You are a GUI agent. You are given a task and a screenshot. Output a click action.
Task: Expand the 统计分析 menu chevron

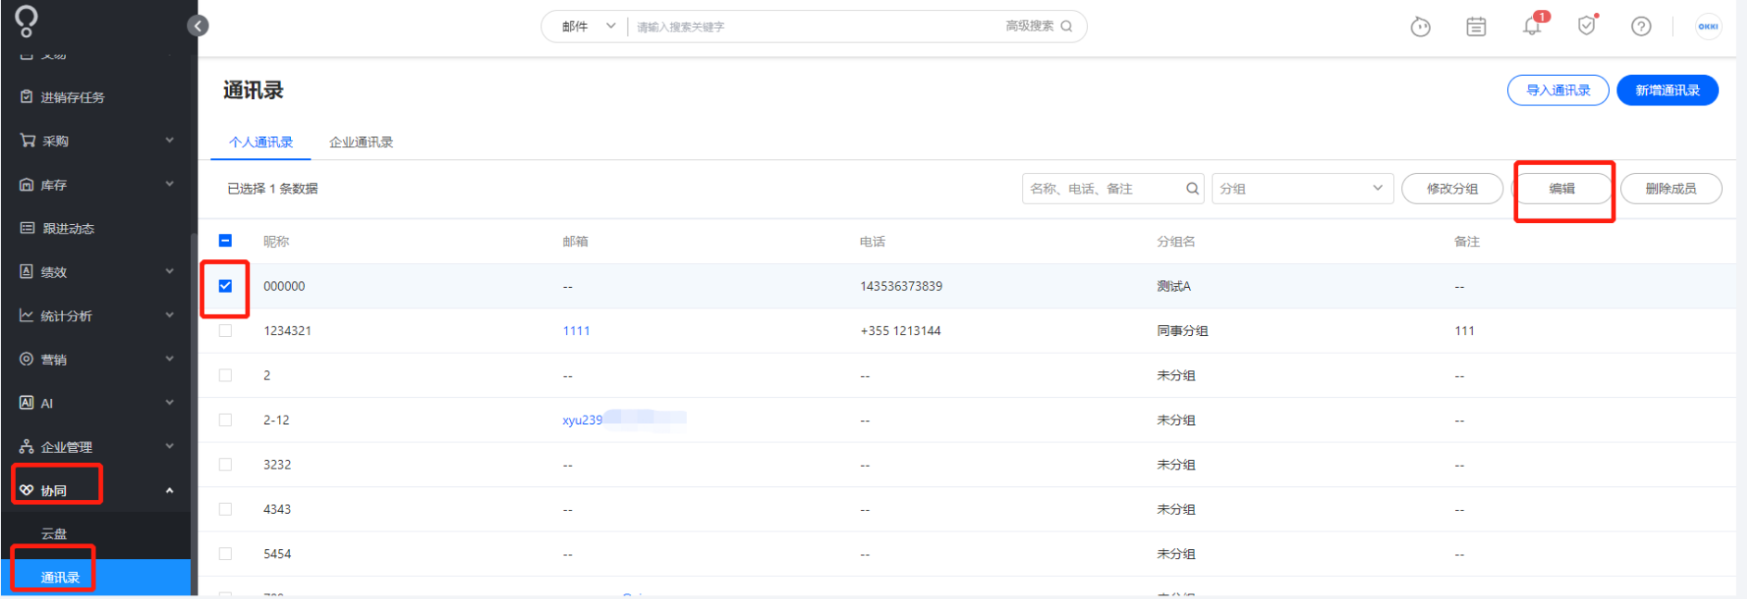(170, 315)
